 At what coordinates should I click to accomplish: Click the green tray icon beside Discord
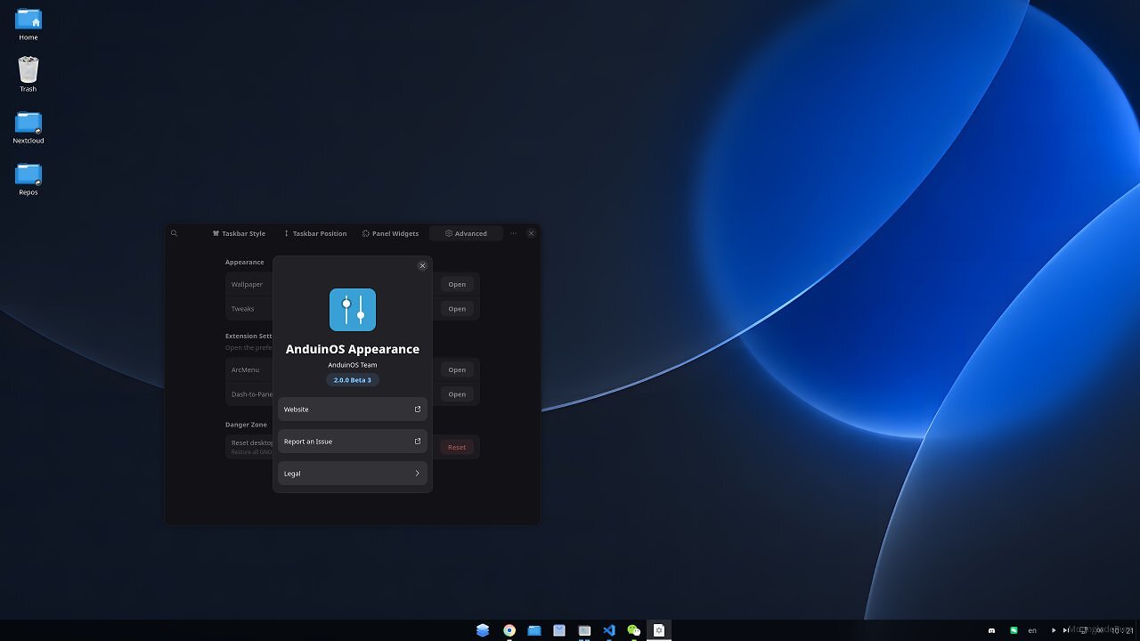[x=1014, y=630]
